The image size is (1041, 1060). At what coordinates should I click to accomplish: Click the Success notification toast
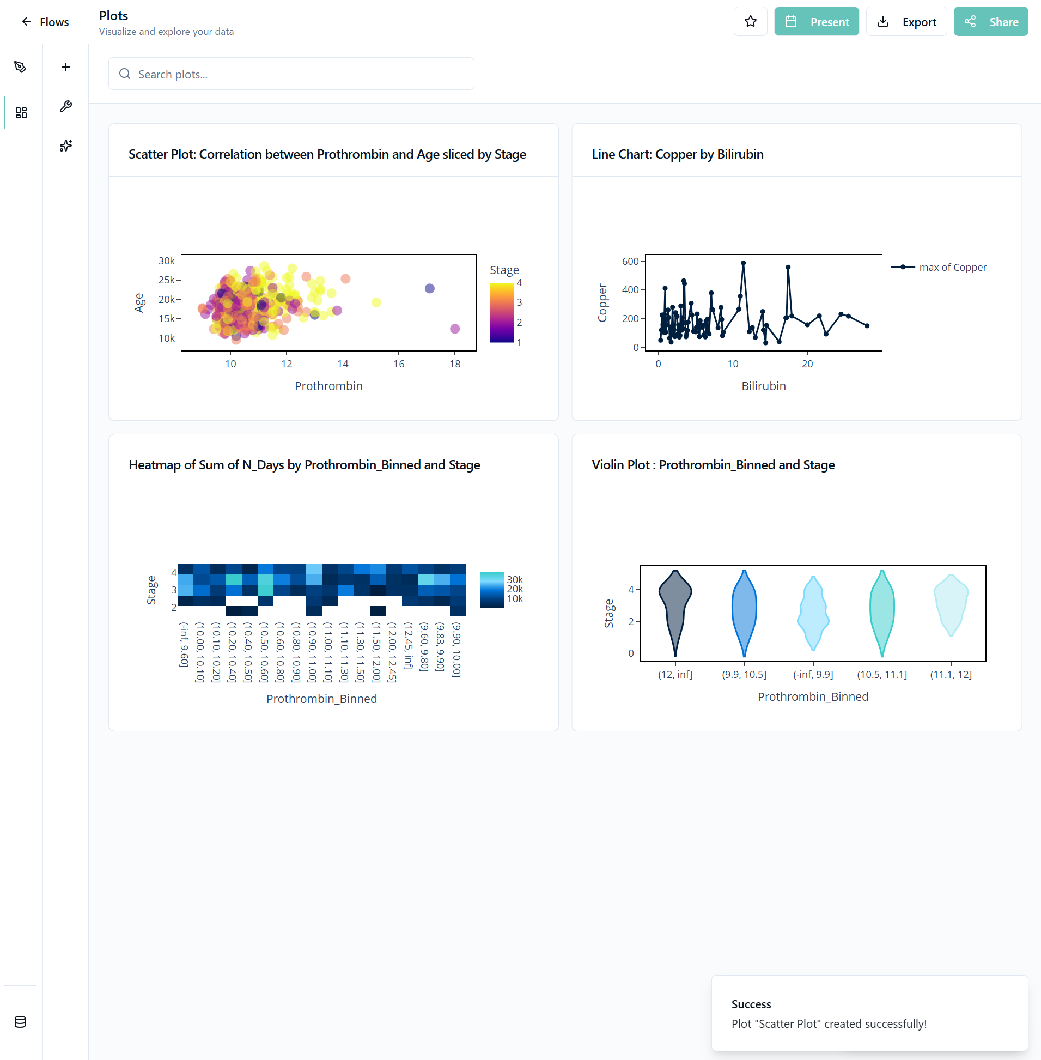[x=869, y=1013]
